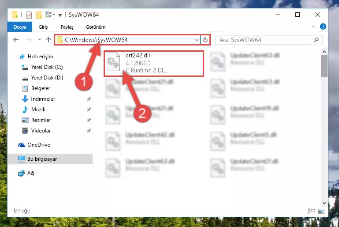Select OneDrive in navigation pane
The image size is (339, 227).
(34, 145)
